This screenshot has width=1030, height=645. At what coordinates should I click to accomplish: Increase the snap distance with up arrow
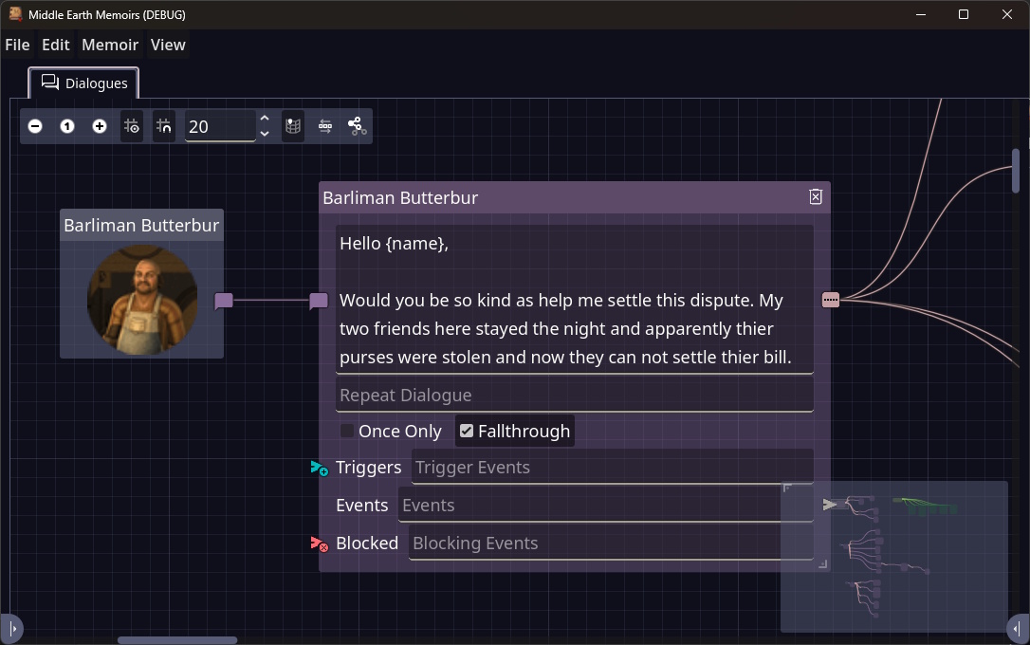tap(265, 119)
